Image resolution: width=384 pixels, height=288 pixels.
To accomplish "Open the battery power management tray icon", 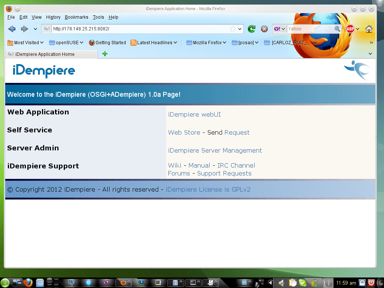I will [314, 283].
